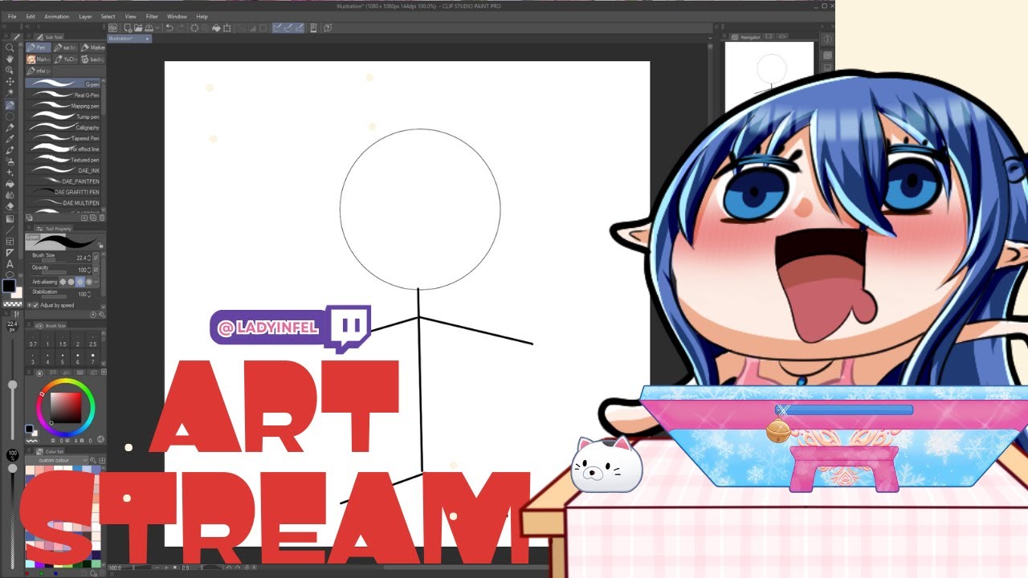Expand anti-aliasing options chevron

coord(96,282)
